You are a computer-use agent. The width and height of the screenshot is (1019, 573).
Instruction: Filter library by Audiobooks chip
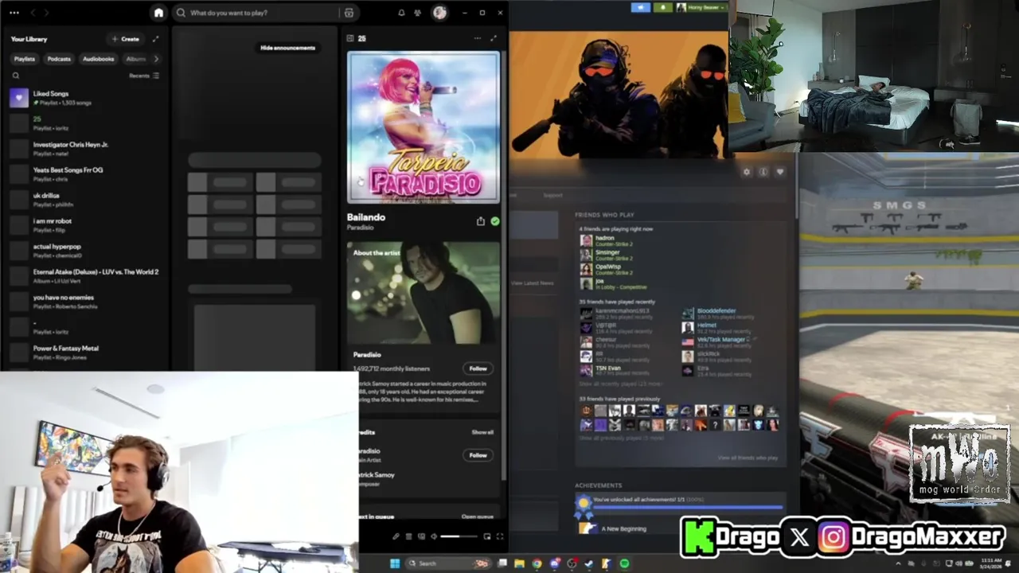[x=99, y=59]
